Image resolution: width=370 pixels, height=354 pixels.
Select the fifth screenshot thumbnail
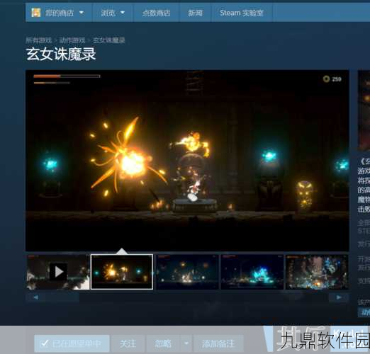click(x=317, y=272)
